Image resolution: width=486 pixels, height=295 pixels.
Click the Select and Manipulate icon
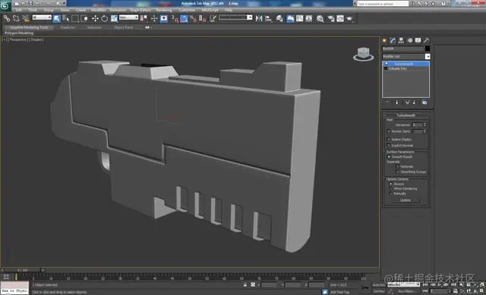tap(154, 18)
